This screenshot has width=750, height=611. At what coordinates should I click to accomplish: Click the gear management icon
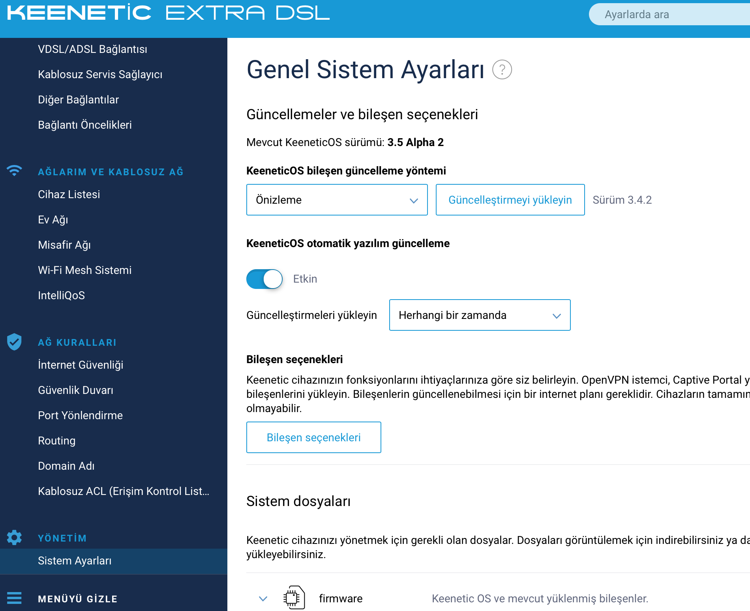[14, 538]
